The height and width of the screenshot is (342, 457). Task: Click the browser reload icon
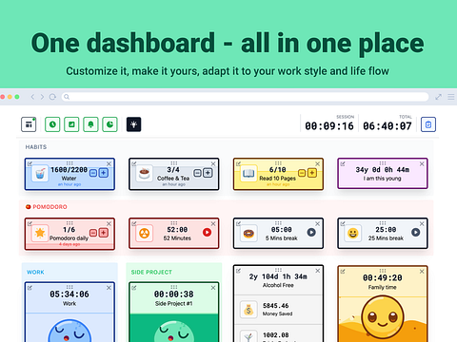pyautogui.click(x=52, y=97)
